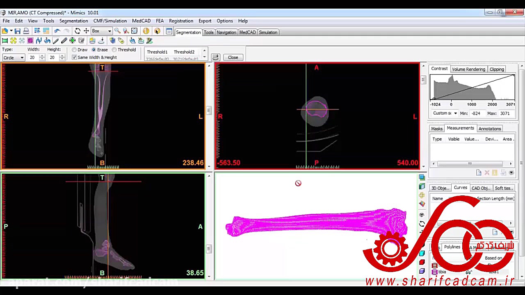The height and width of the screenshot is (295, 525).
Task: Click the context help pointer icon
Action: pyautogui.click(x=157, y=31)
